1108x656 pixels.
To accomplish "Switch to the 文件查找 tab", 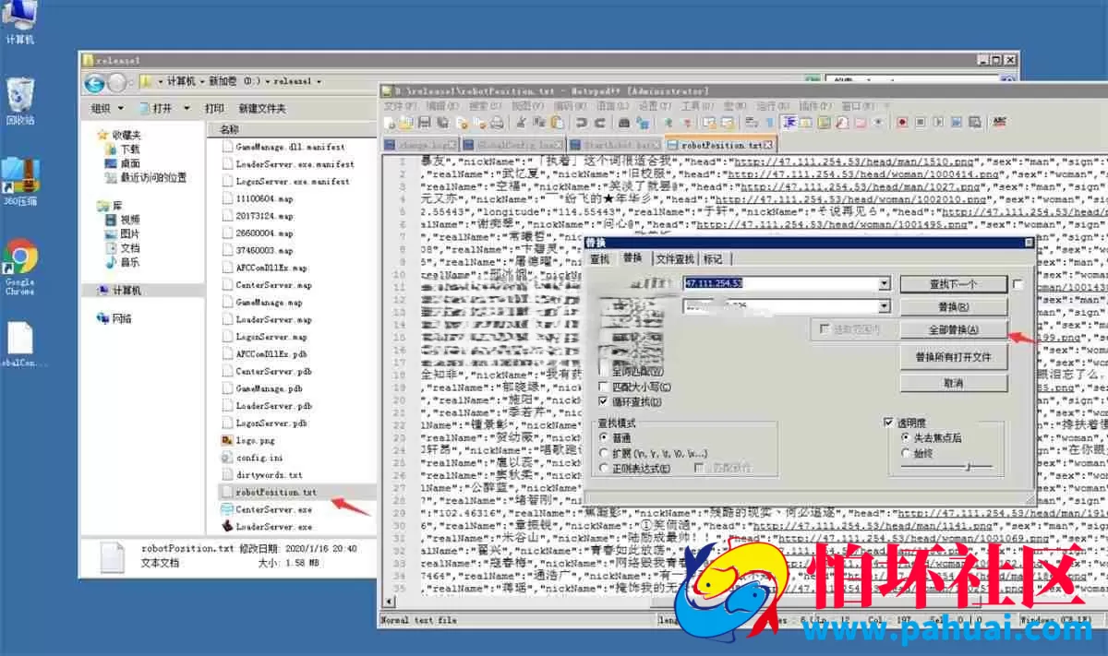I will (676, 258).
